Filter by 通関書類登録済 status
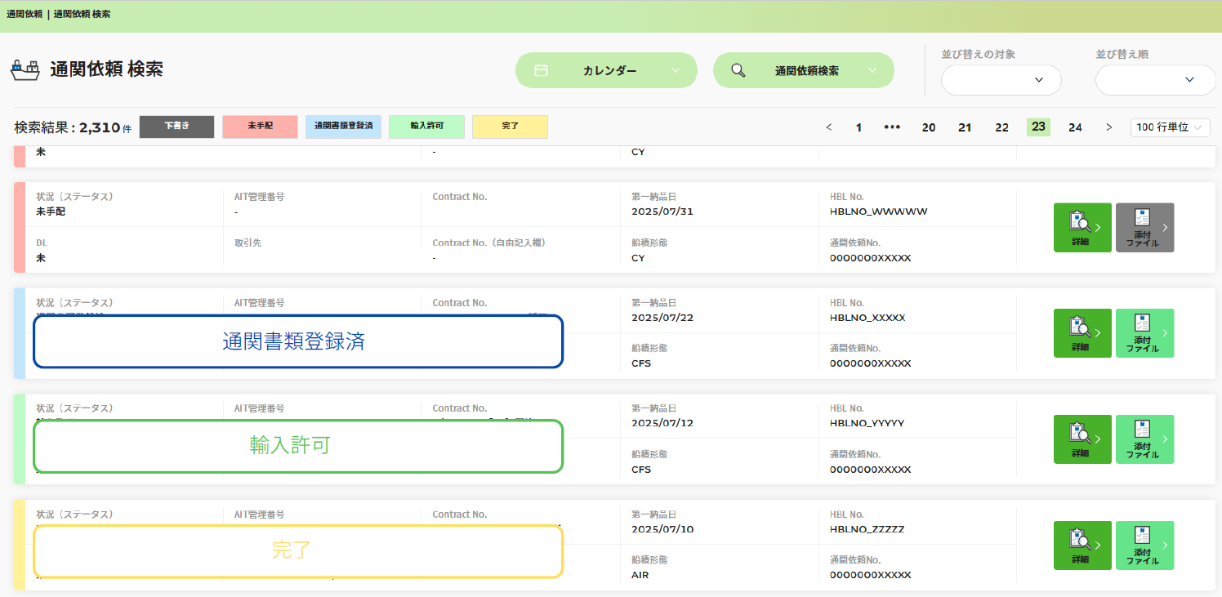The width and height of the screenshot is (1222, 597). point(344,127)
